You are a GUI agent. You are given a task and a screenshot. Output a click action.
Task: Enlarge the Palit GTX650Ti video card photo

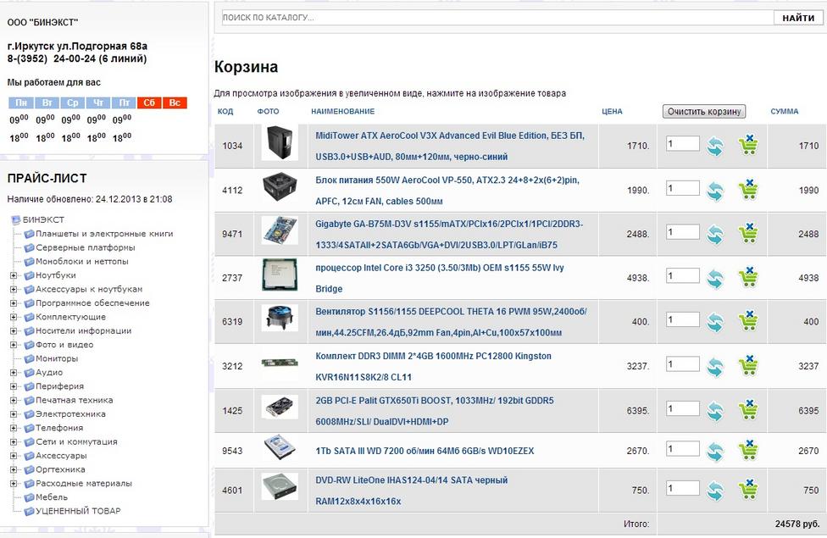[280, 408]
